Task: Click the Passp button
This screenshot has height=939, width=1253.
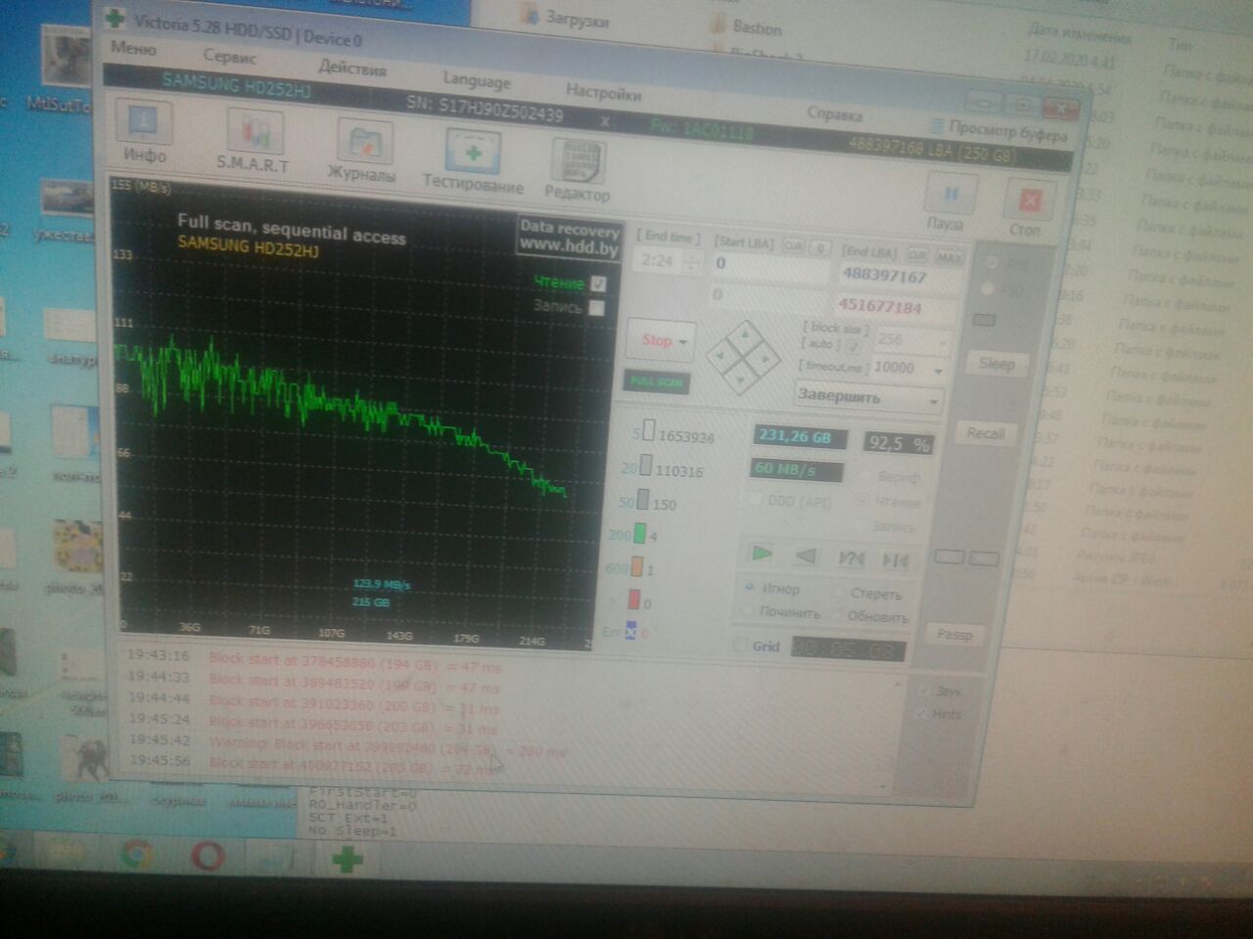Action: coord(954,635)
